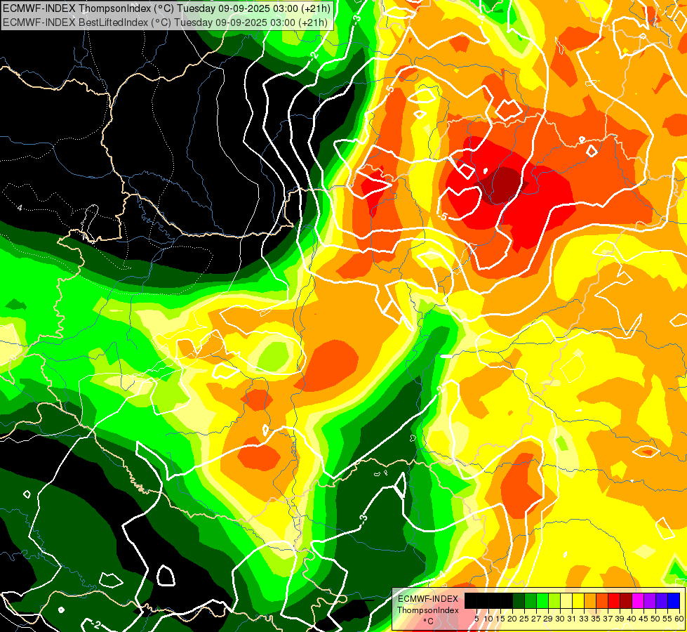Screen dimensions: 687x632
Task: Select the dark green 20–25 legend swatch
Action: point(519,600)
